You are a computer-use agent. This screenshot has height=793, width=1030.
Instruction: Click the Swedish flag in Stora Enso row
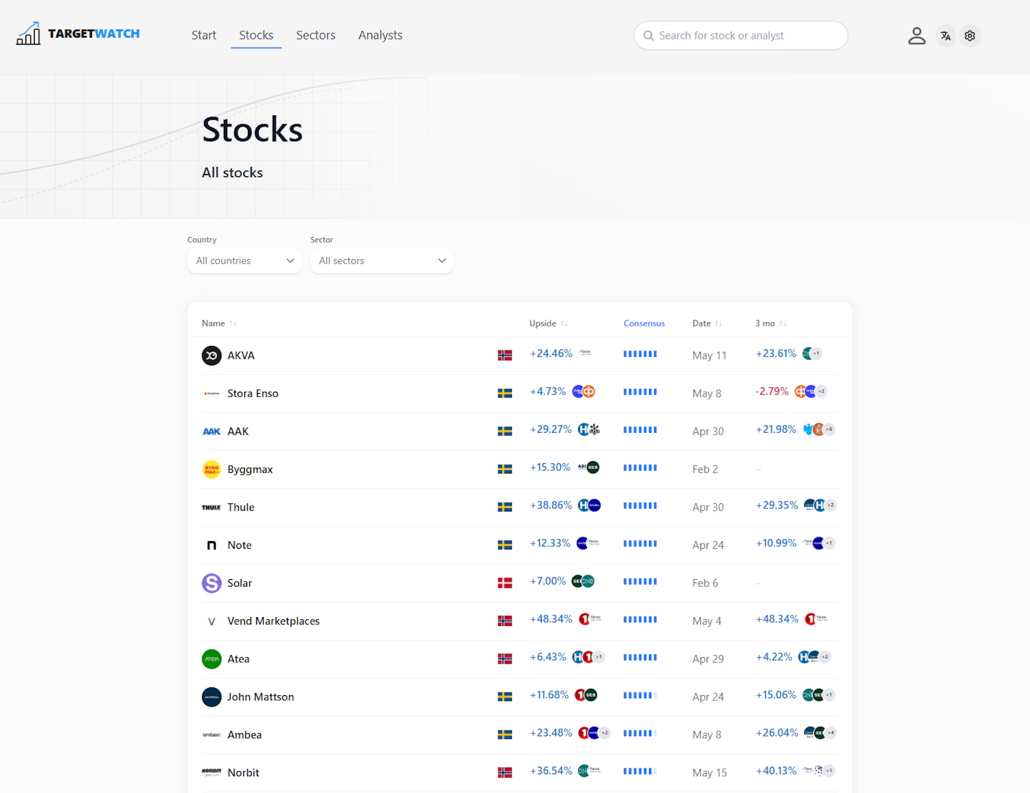click(505, 394)
